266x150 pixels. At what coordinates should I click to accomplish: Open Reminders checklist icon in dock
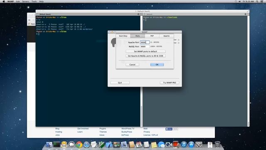pyautogui.click(x=146, y=145)
